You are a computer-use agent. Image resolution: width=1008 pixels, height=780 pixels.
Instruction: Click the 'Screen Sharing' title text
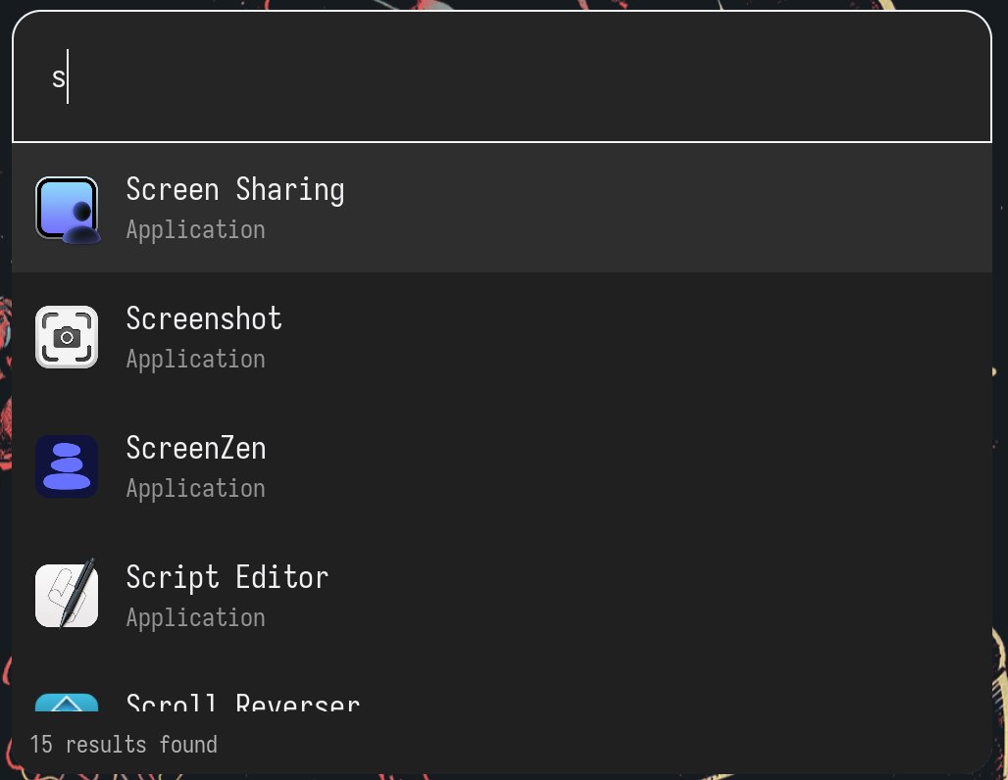(234, 189)
